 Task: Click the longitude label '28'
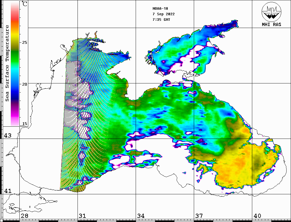pos(24,216)
